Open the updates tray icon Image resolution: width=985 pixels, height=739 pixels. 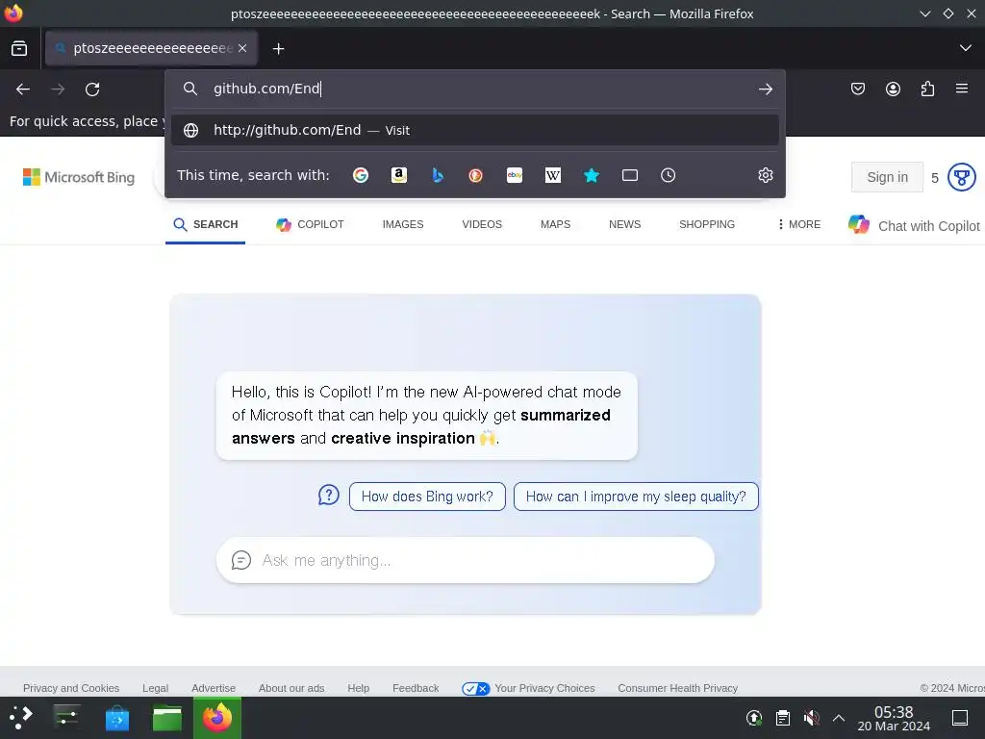click(x=754, y=718)
